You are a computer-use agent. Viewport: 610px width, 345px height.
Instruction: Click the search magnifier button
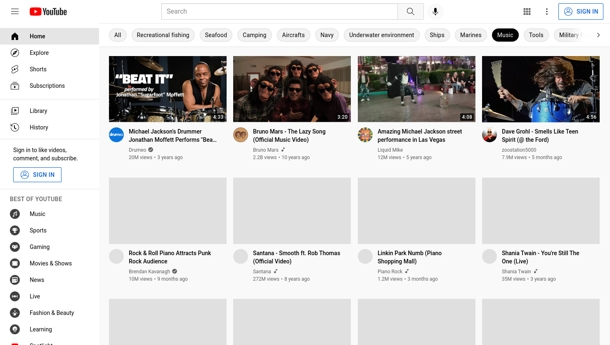[410, 12]
